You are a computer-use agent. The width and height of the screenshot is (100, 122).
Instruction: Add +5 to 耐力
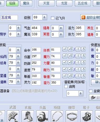(x=70, y=69)
